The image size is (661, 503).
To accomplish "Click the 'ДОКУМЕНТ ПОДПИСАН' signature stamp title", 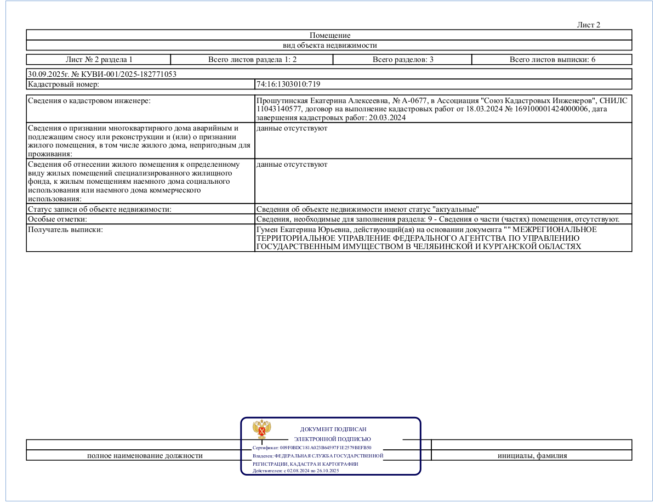I will [333, 429].
